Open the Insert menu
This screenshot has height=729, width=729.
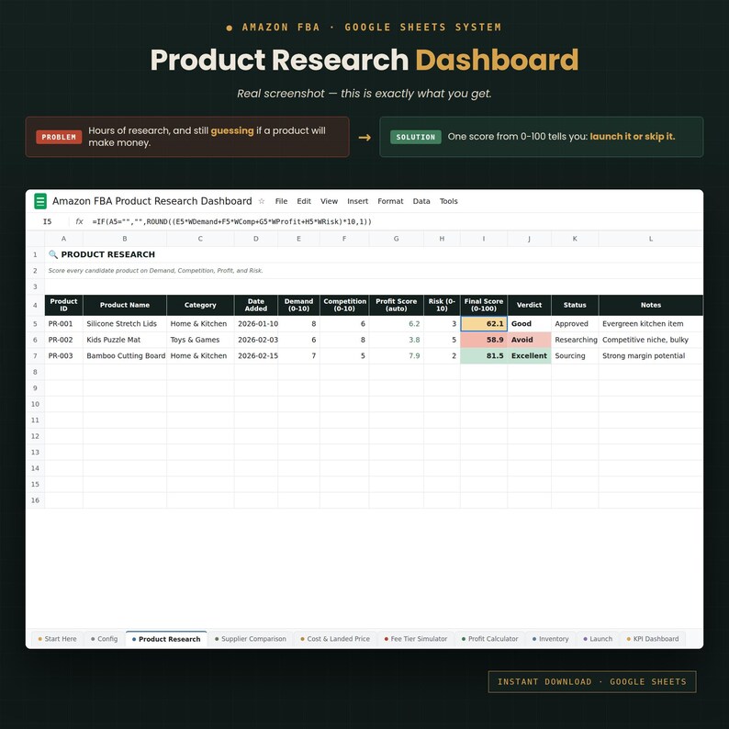pyautogui.click(x=357, y=201)
